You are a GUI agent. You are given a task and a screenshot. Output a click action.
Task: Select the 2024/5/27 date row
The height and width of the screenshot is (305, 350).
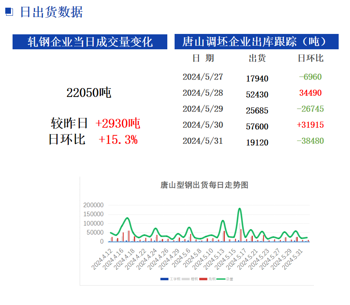(203, 77)
